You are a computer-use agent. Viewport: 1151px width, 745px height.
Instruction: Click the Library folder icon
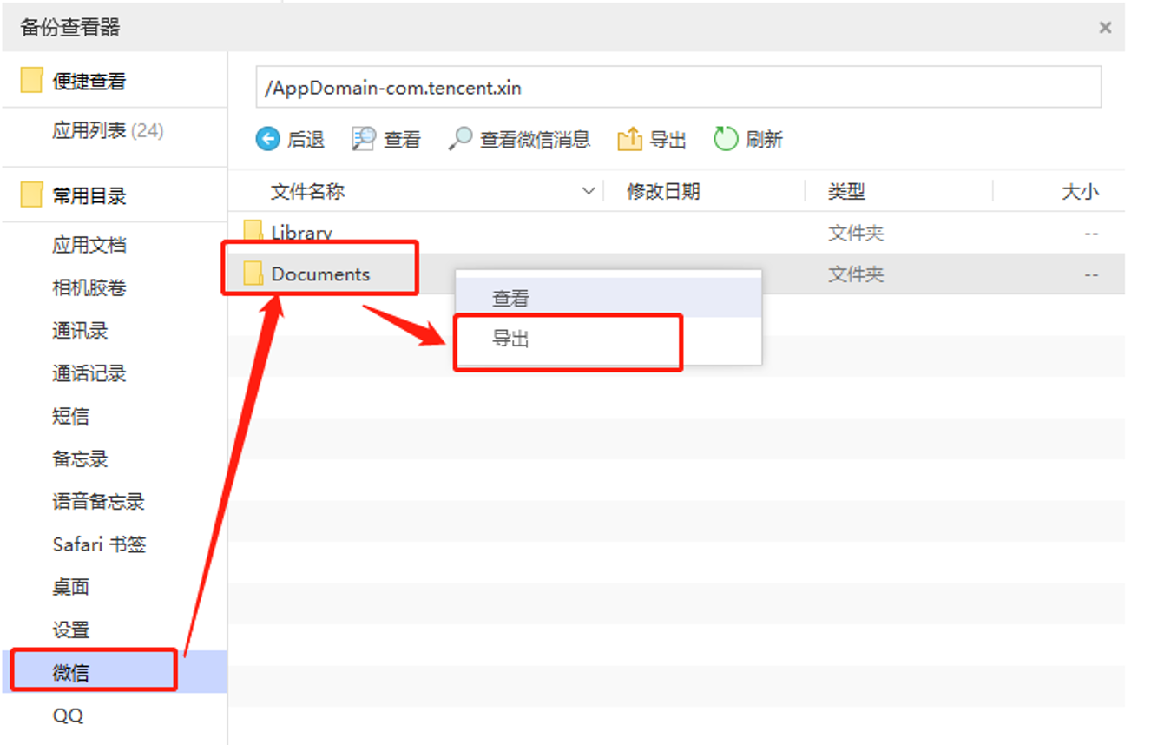pos(253,232)
